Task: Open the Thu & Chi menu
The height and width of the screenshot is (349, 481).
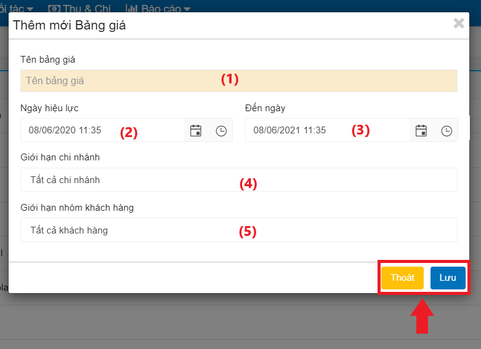Action: pyautogui.click(x=86, y=8)
